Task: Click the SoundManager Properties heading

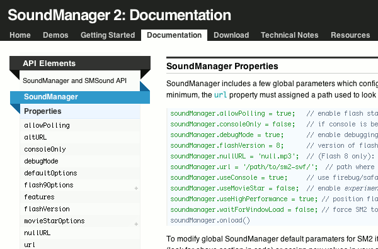Action: point(222,66)
